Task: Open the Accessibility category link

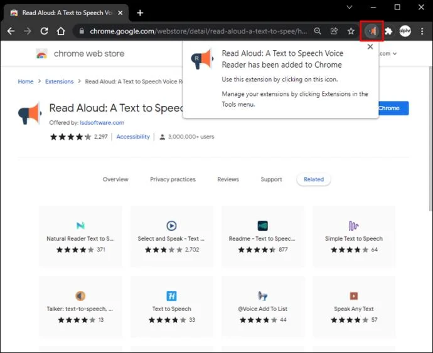Action: point(133,137)
